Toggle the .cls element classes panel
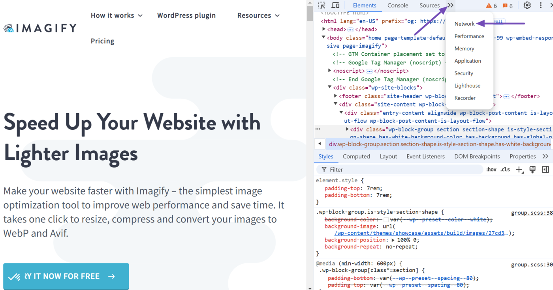Viewport: 553px width, 290px height. [505, 170]
